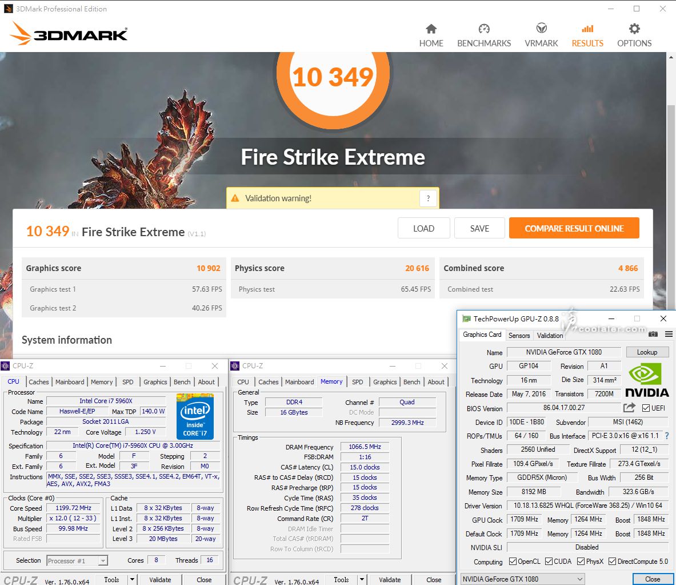Click the Driver Version field in GPU-Z
Viewport: 676px width, 585px height.
587,505
